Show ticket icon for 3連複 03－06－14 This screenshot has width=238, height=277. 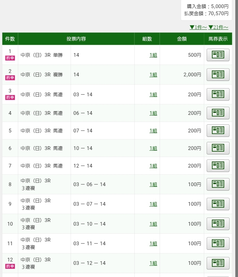218,184
